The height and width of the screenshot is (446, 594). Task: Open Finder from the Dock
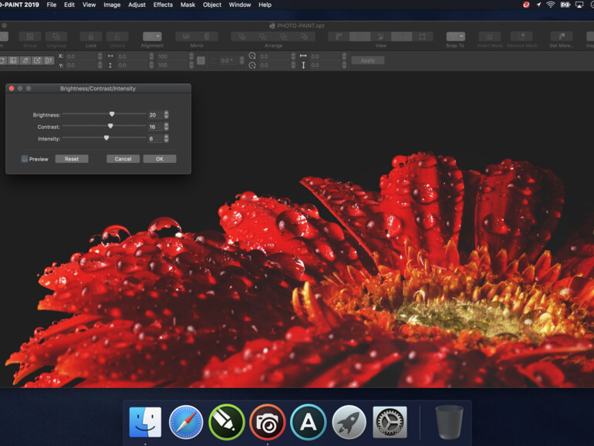[145, 422]
